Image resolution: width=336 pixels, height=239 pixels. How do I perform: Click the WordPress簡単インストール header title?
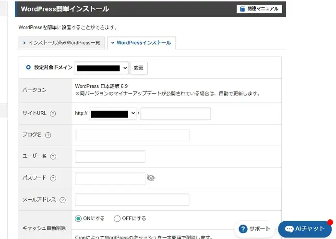pos(65,9)
